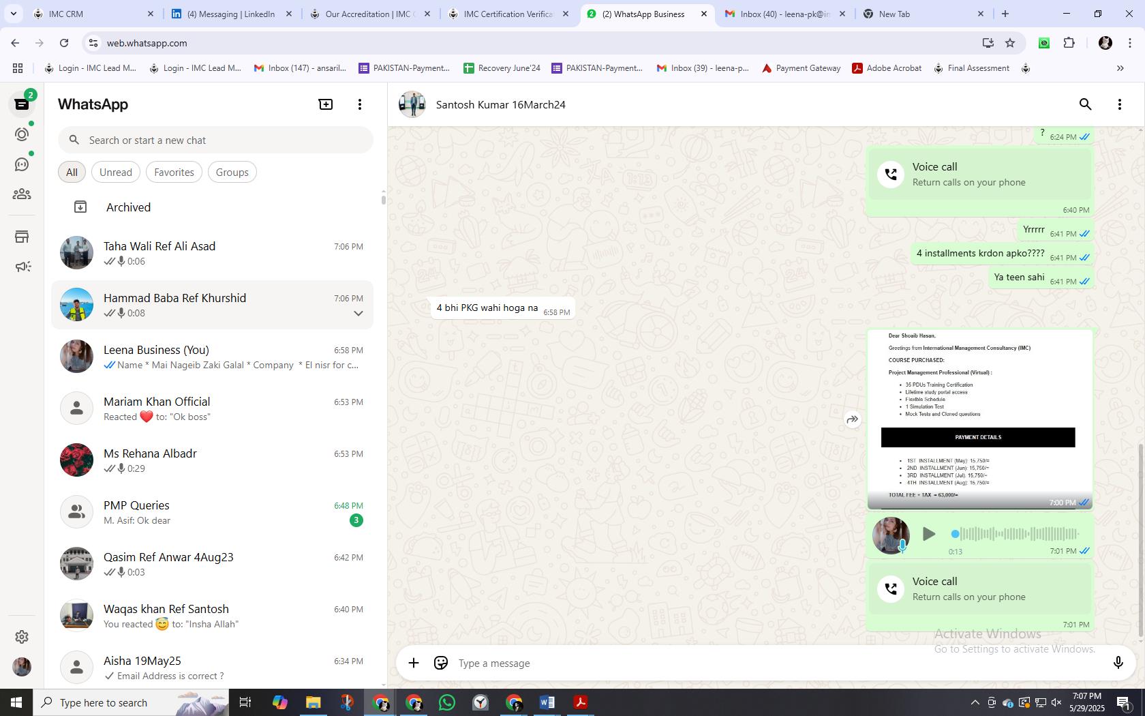
Task: Open the Recovery June'24 bookmark
Action: pyautogui.click(x=502, y=68)
